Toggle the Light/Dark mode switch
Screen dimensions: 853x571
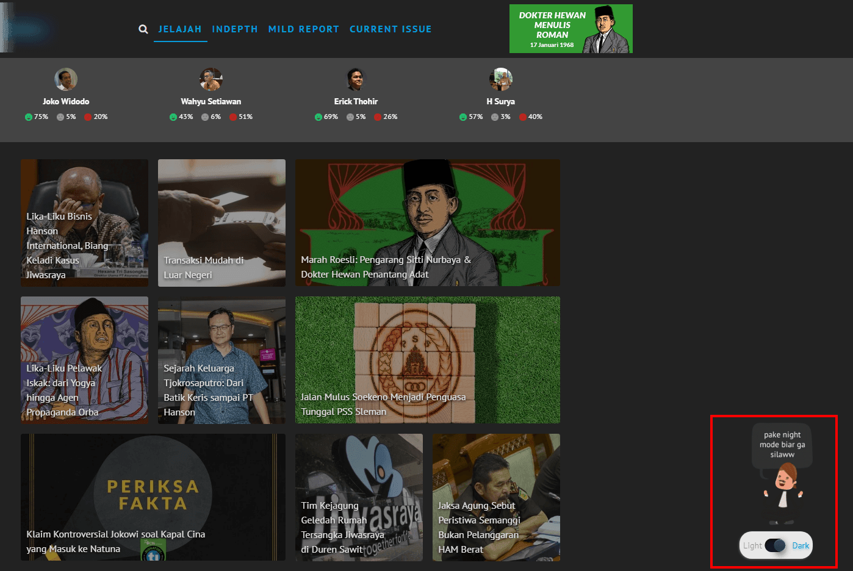point(776,545)
